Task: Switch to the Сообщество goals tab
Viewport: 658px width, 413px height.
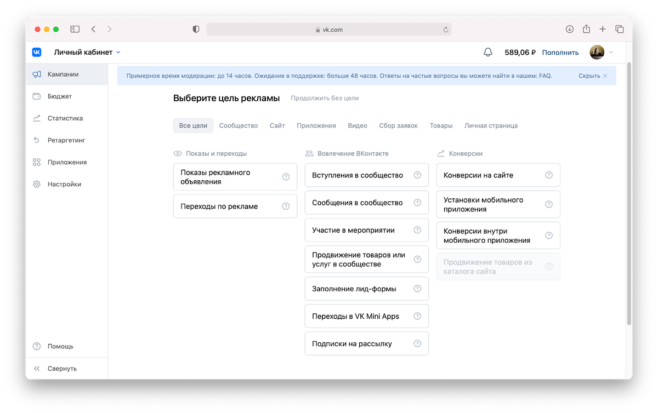Action: coord(238,125)
